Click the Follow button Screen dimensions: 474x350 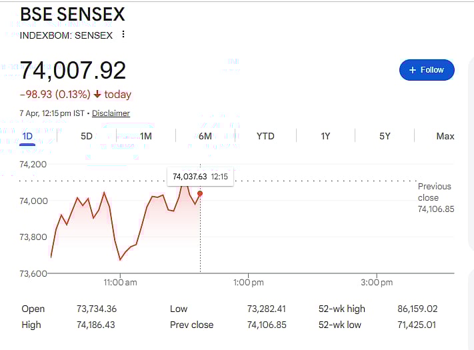[426, 70]
